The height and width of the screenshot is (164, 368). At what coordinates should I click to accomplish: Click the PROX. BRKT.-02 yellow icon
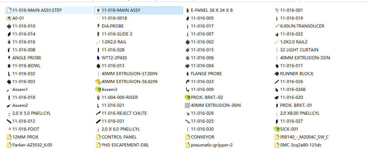(187, 98)
